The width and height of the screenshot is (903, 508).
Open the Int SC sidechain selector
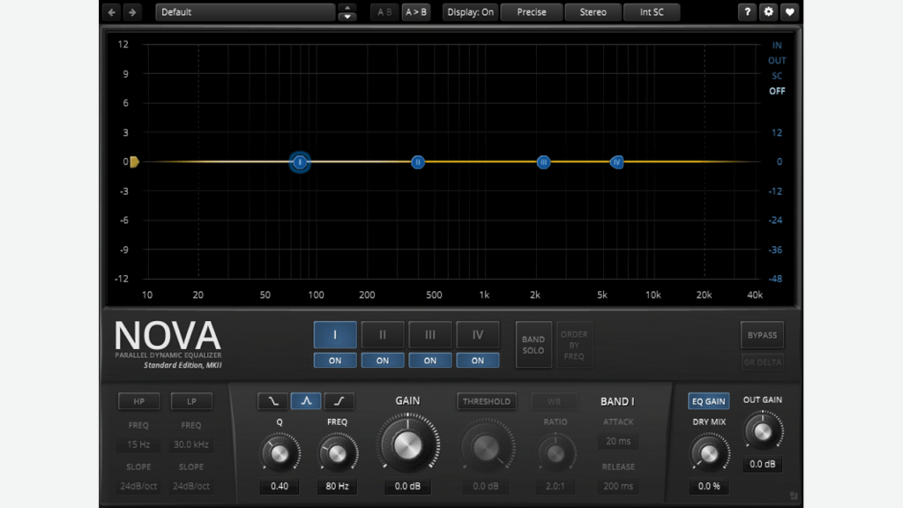(x=652, y=11)
